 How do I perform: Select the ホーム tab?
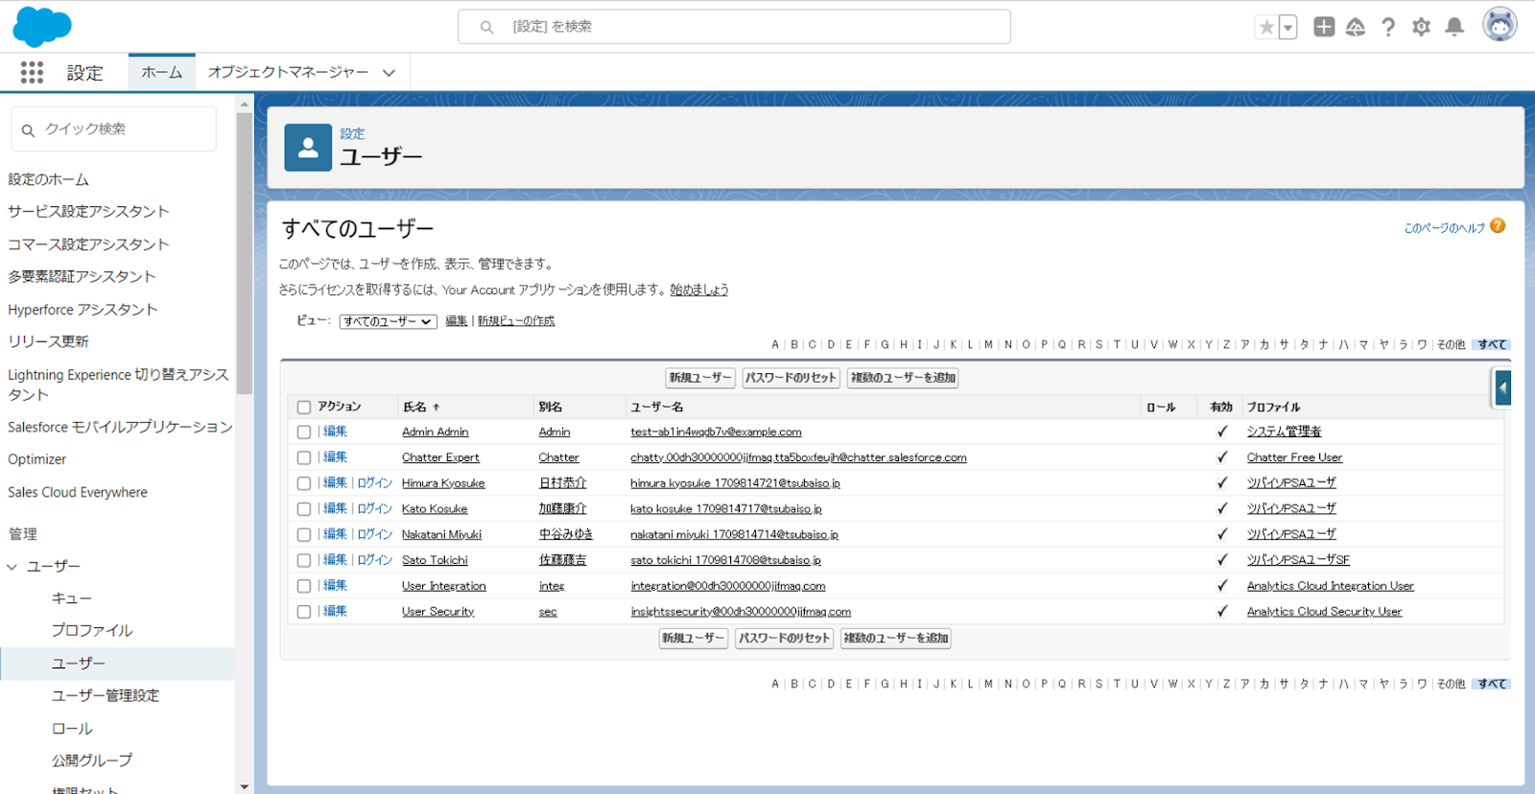pyautogui.click(x=162, y=72)
